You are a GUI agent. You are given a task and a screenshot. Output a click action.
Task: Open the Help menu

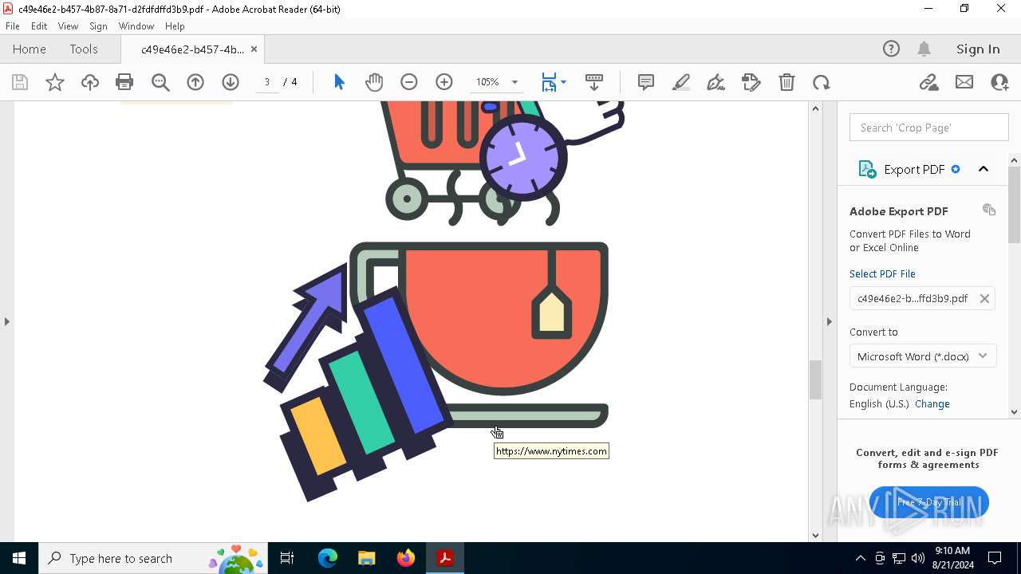[175, 26]
